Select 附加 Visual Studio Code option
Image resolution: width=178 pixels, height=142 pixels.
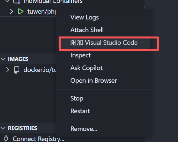coord(104,42)
